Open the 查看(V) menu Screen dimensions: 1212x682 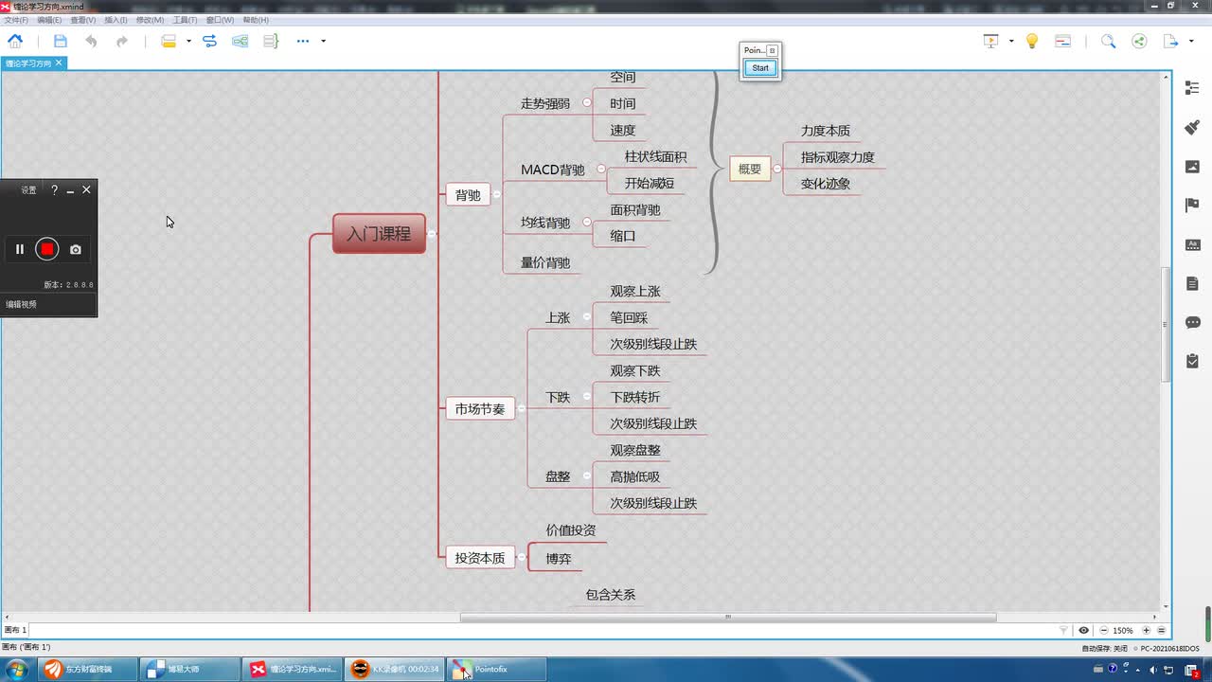click(x=83, y=20)
